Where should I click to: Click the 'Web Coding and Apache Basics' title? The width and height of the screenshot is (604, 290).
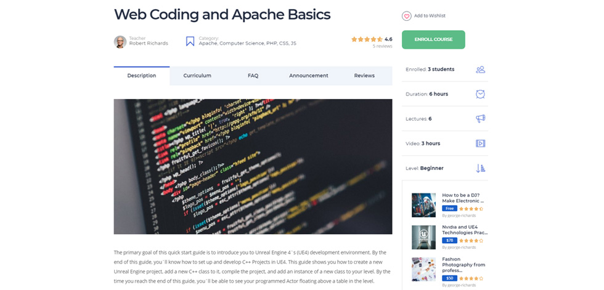click(222, 15)
